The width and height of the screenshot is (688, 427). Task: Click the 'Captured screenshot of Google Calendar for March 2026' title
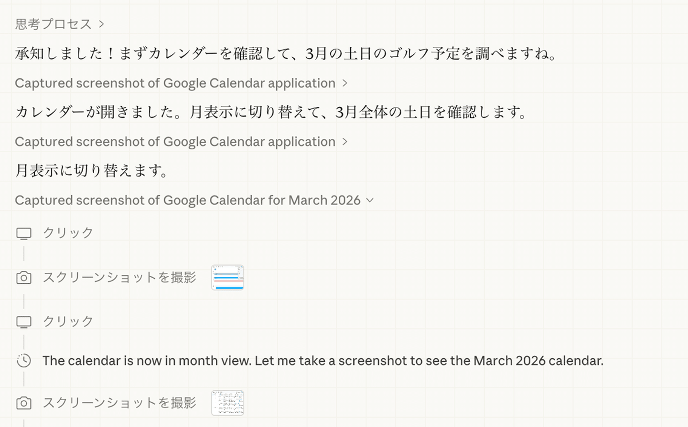click(x=187, y=200)
